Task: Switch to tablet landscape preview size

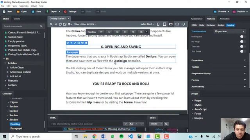Action: click(171, 24)
